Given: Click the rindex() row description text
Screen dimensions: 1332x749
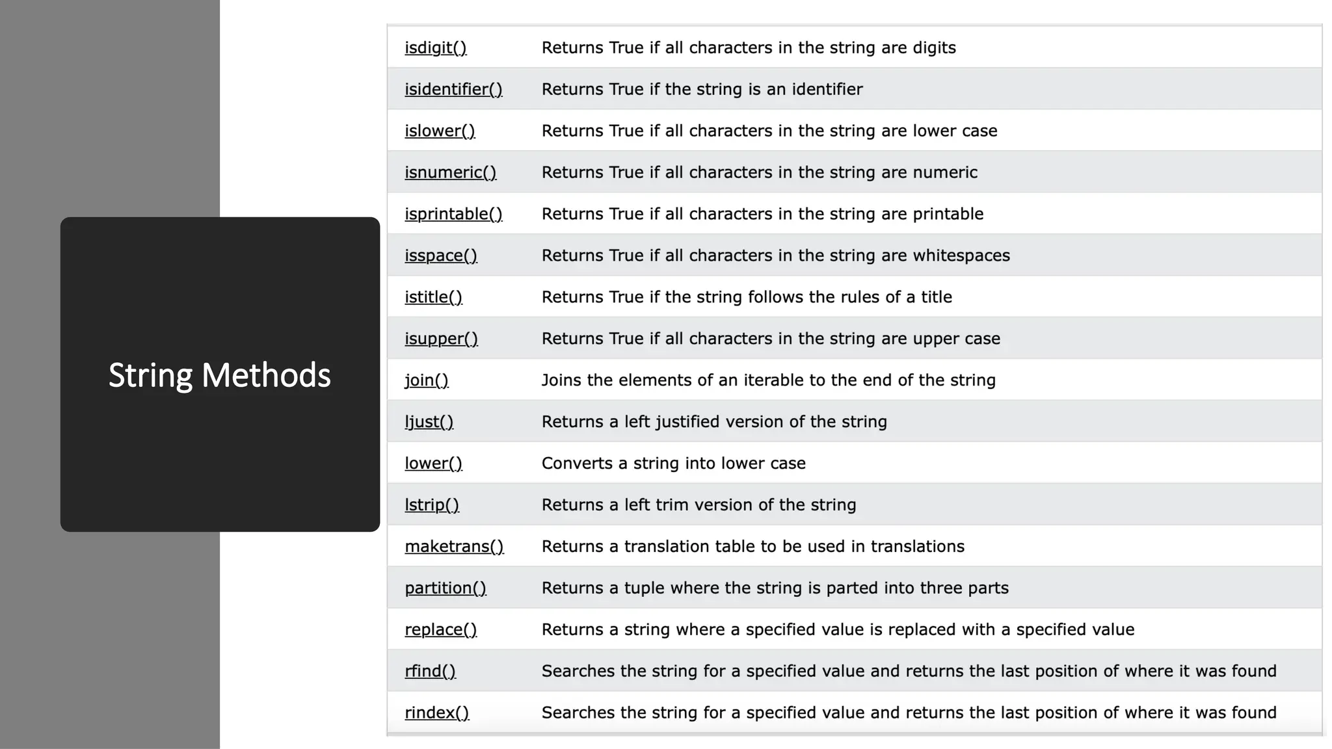Looking at the screenshot, I should [x=909, y=713].
